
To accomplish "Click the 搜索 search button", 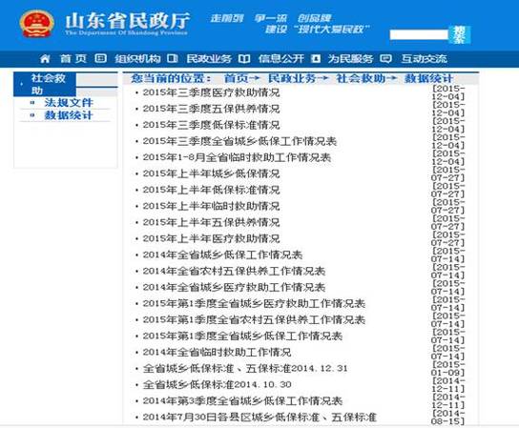I will 460,34.
